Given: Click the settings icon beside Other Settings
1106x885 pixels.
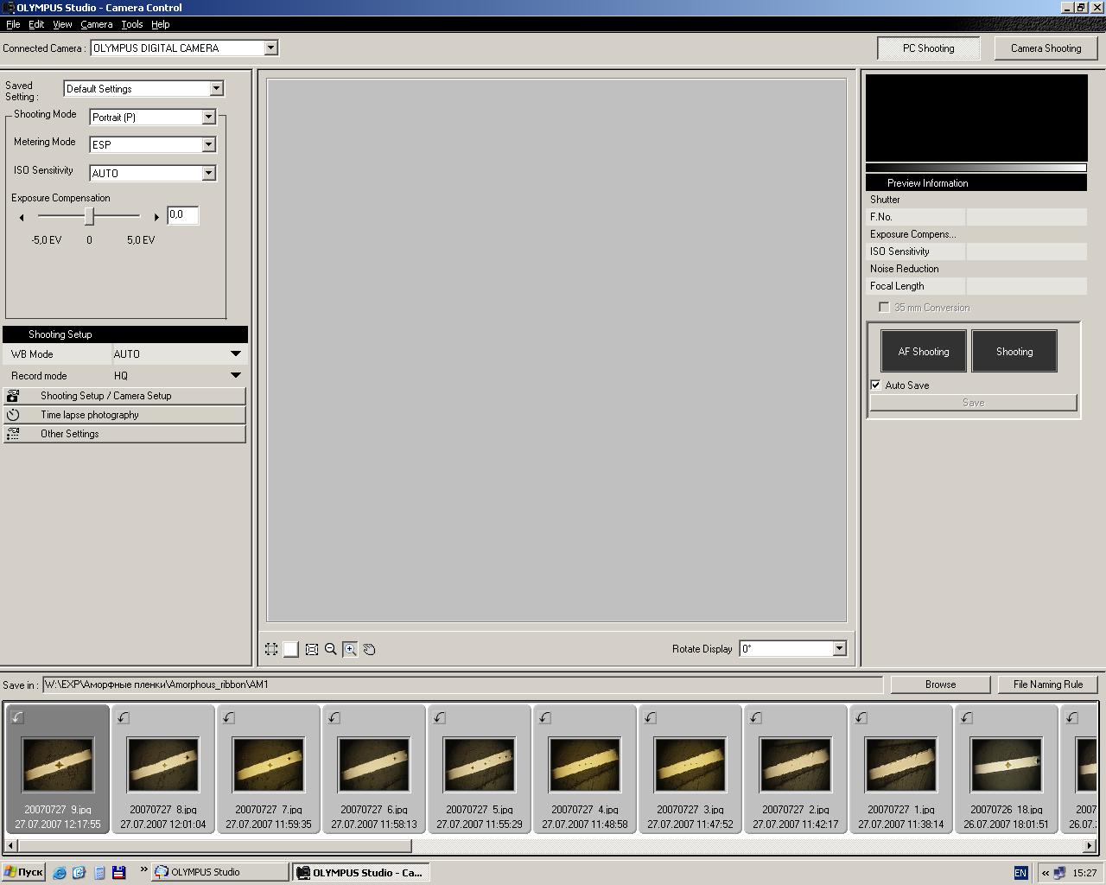Looking at the screenshot, I should [13, 434].
